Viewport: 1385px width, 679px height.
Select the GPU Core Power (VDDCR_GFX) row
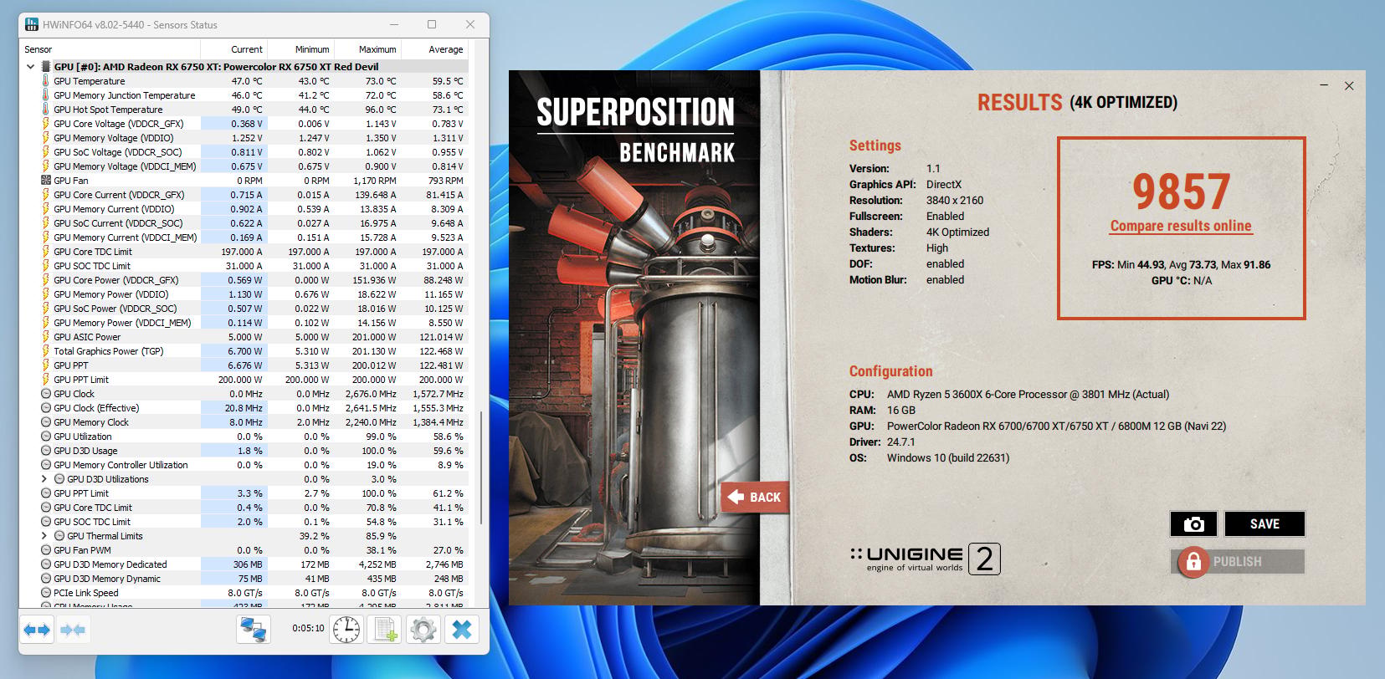pos(244,280)
